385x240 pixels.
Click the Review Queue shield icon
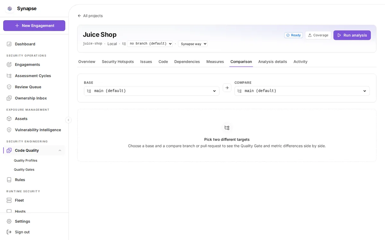9,87
